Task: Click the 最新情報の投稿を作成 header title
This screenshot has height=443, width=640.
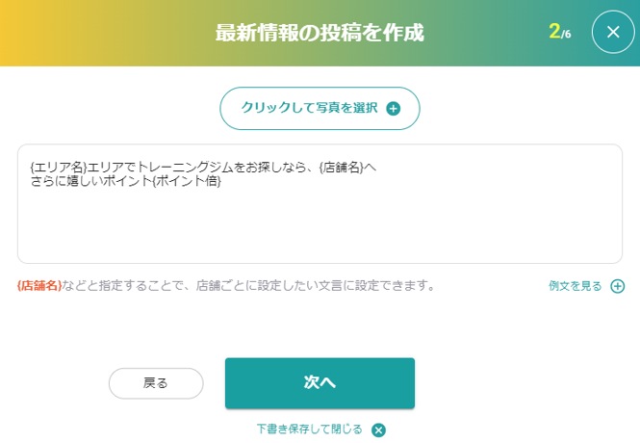Action: tap(320, 33)
